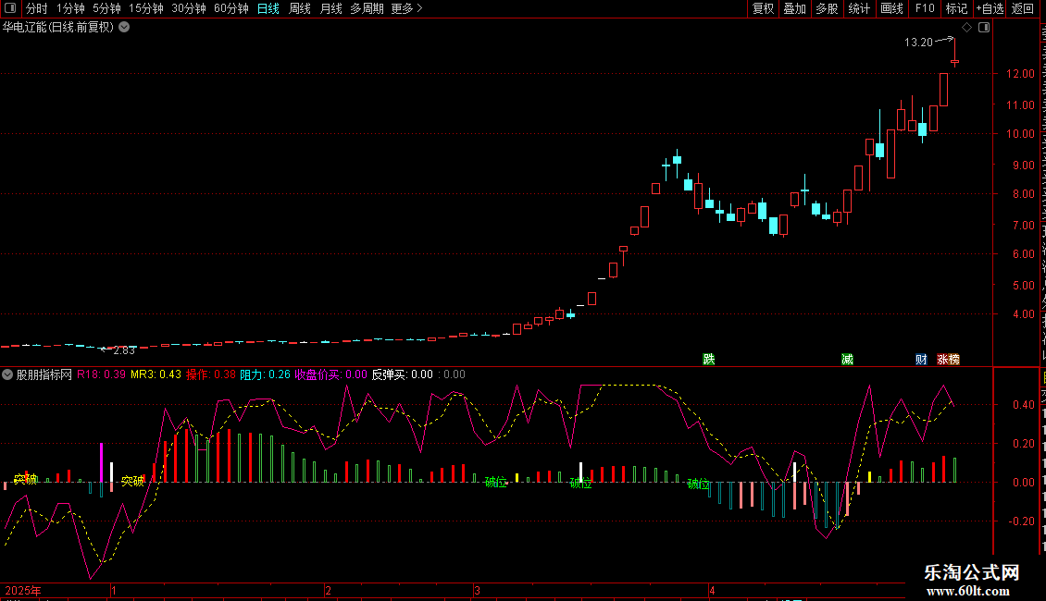Screen dimensions: 1046x601
Task: Click the 收盘价买: 0.00 indicator value
Action: pyautogui.click(x=330, y=374)
